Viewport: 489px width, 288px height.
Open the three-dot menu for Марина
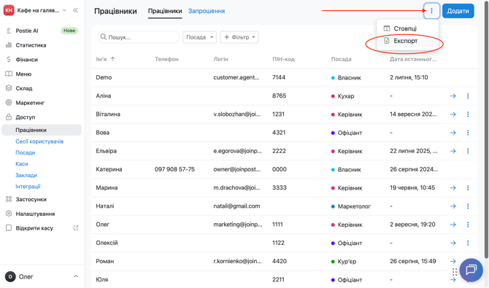(x=468, y=188)
